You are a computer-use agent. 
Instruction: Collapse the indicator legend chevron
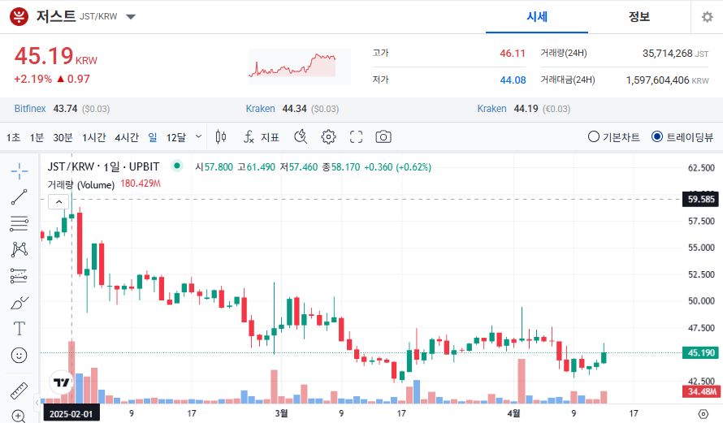(59, 202)
